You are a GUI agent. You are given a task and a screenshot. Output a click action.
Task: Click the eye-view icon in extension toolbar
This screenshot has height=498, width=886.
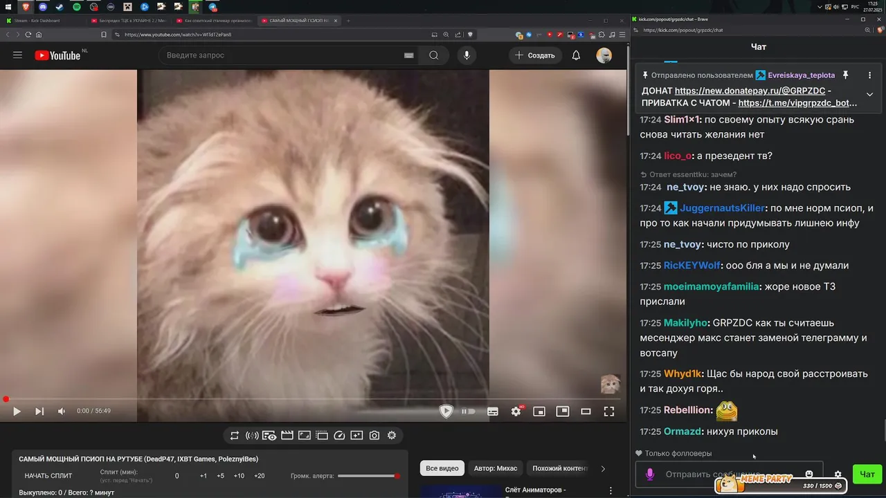tap(270, 435)
